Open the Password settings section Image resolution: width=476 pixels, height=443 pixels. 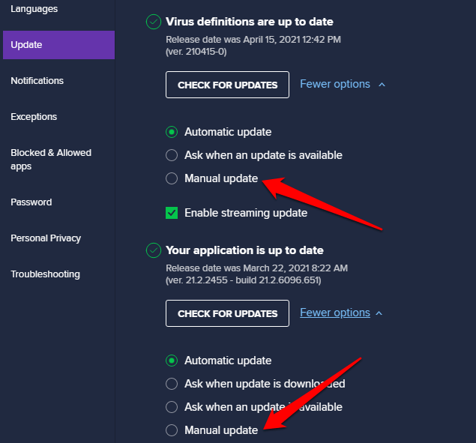(x=31, y=202)
